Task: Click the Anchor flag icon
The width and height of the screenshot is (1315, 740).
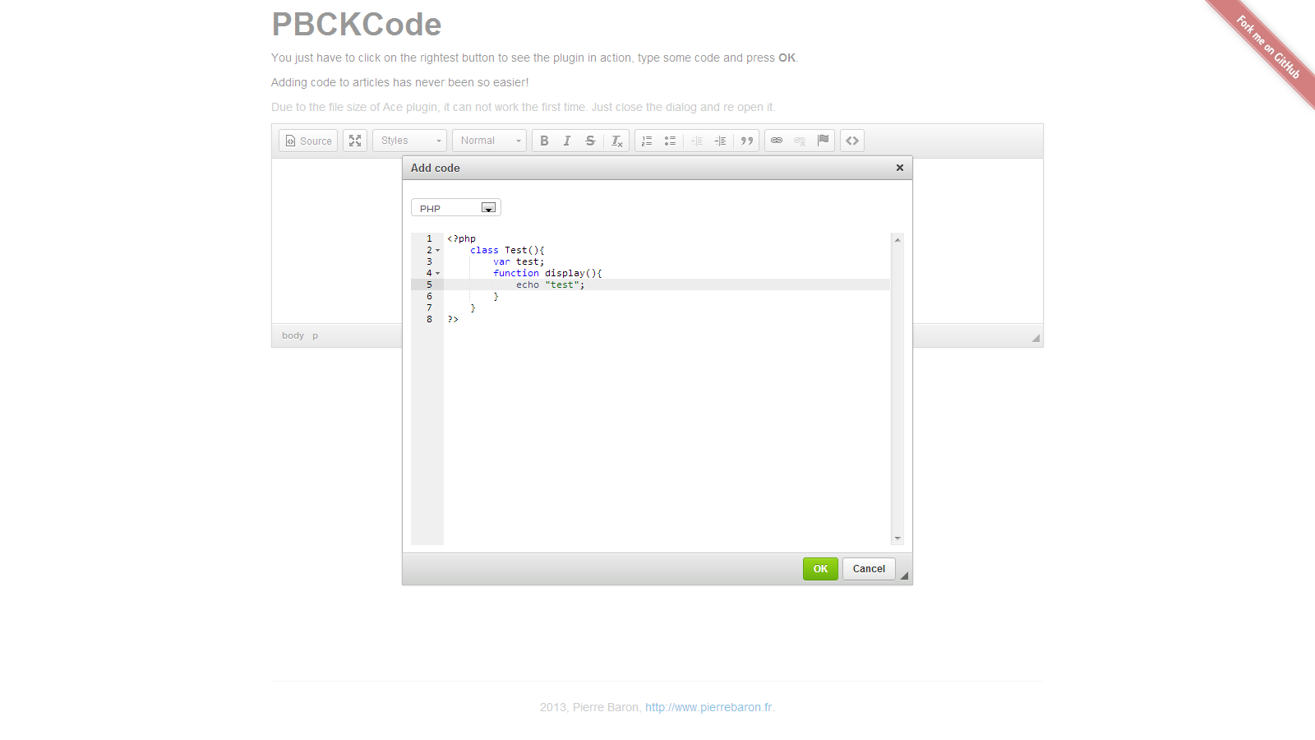Action: point(823,141)
